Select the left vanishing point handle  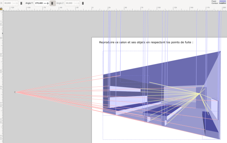[15, 92]
